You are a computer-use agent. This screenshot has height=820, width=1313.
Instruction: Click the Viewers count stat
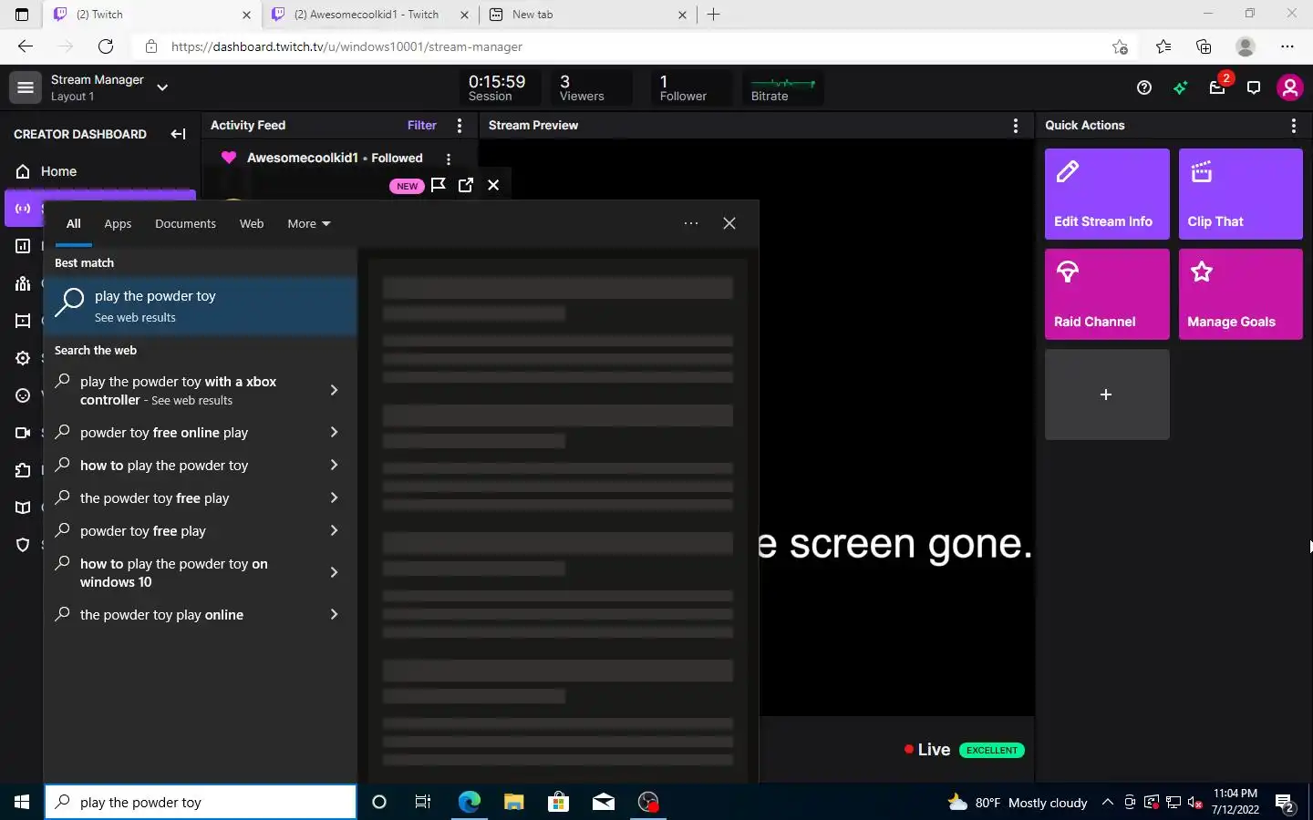click(x=591, y=88)
